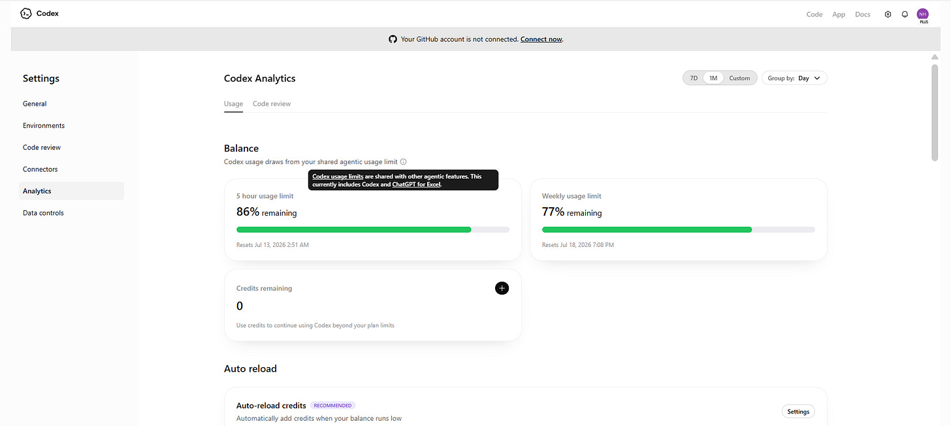Click the "Balance" section heading
Image resolution: width=951 pixels, height=426 pixels.
click(x=242, y=148)
